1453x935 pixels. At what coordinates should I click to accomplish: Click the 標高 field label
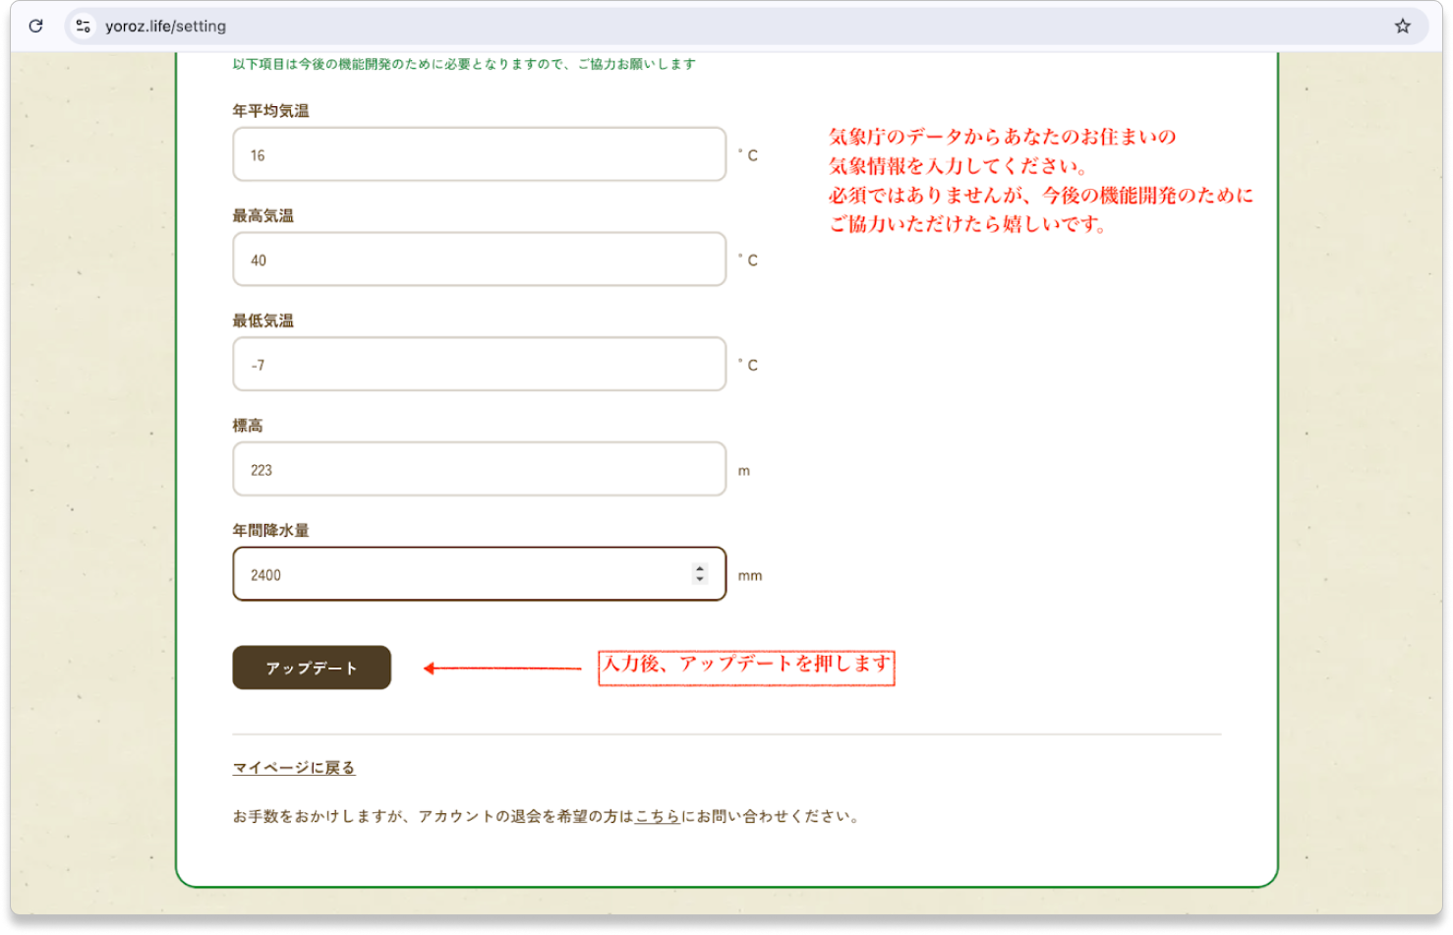(x=248, y=426)
